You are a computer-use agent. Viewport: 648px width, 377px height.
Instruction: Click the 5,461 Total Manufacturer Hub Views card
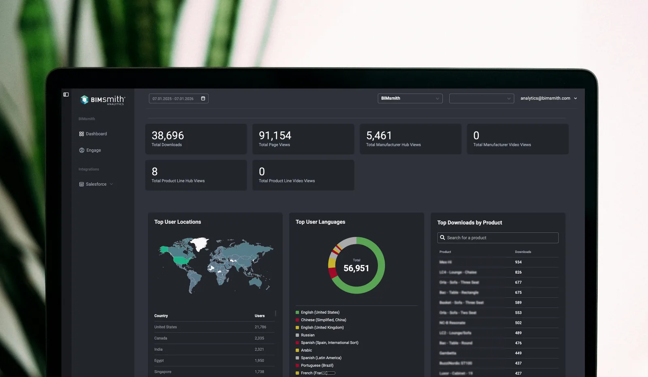point(411,139)
